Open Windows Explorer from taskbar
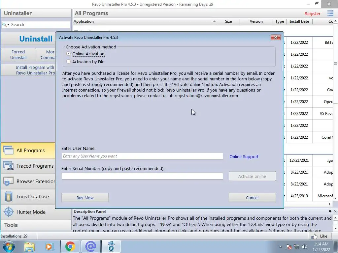Viewport: 338px width, 253px height. pyautogui.click(x=29, y=247)
